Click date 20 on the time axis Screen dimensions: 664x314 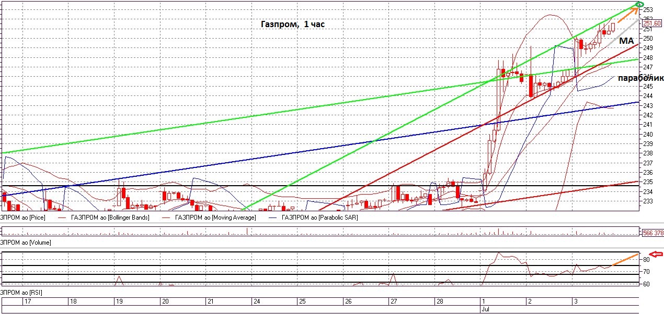coord(165,301)
